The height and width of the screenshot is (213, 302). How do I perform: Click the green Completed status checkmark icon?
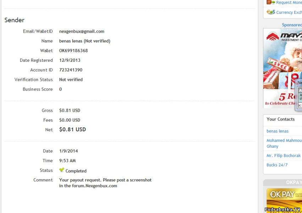pos(62,170)
